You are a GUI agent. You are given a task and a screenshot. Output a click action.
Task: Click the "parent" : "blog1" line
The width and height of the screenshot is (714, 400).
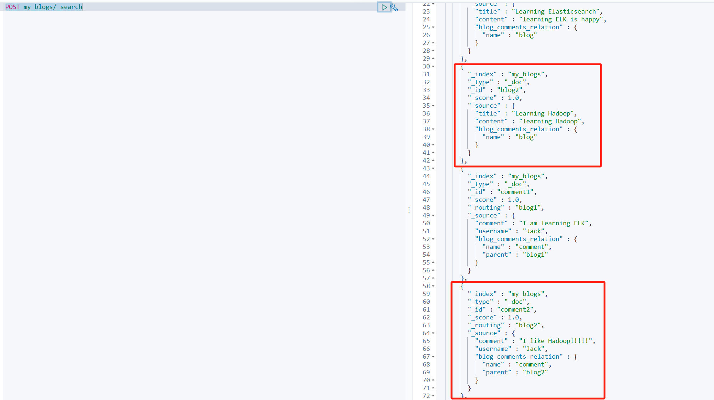515,255
